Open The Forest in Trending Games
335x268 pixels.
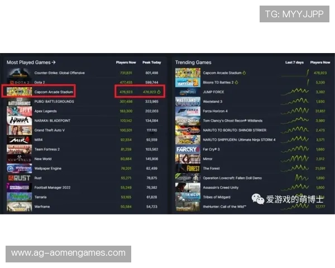tap(211, 168)
